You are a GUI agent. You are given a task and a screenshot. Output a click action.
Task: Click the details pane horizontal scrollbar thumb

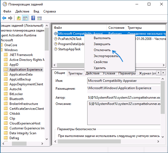89,141
